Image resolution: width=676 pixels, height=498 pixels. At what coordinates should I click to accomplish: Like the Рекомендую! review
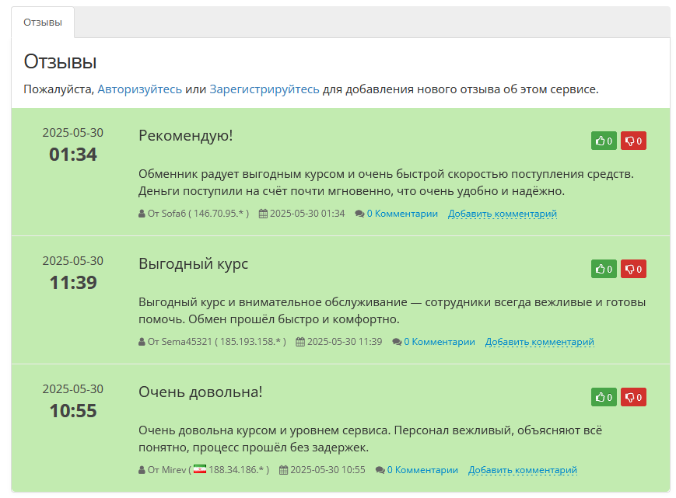pyautogui.click(x=604, y=141)
